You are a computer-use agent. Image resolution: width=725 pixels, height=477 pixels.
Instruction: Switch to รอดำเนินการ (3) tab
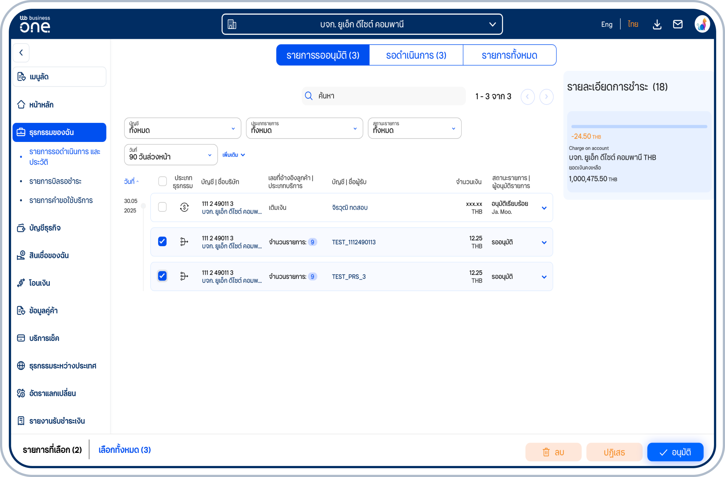pyautogui.click(x=416, y=55)
